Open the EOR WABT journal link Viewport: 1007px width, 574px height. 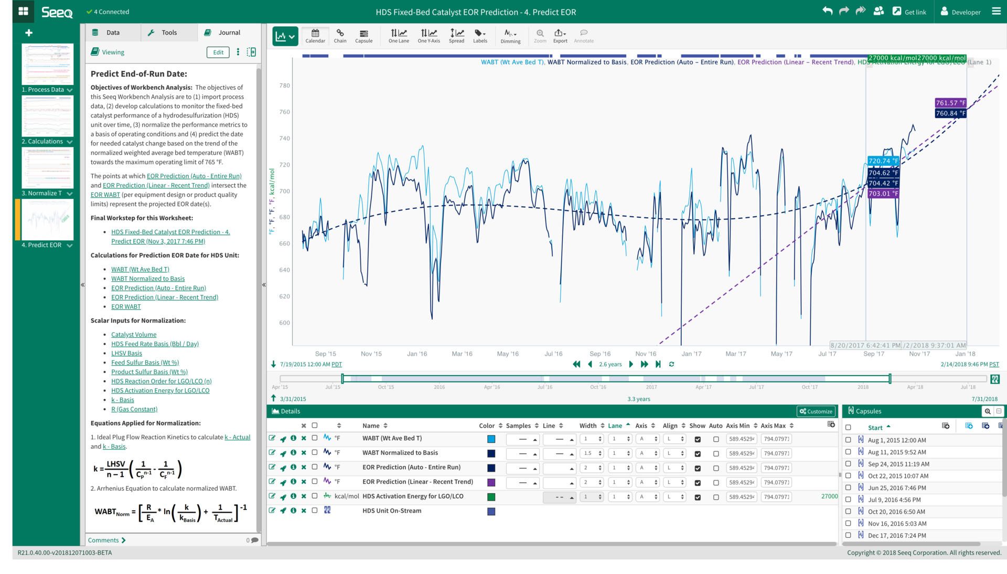tap(126, 306)
